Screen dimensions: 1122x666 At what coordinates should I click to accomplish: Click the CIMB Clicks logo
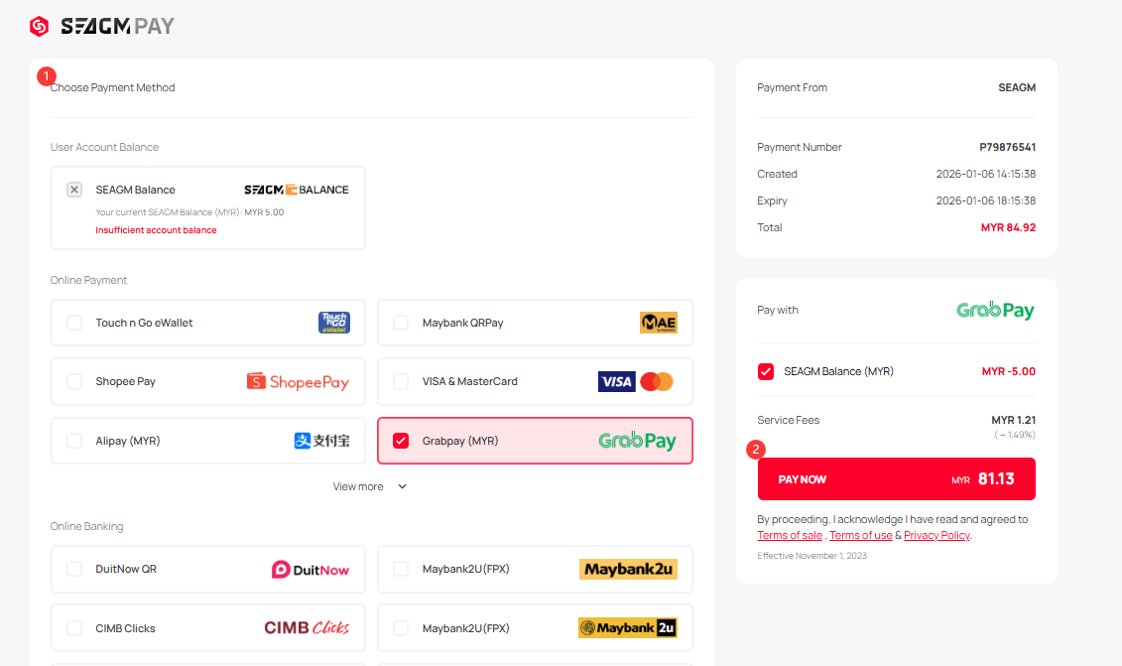pos(307,628)
